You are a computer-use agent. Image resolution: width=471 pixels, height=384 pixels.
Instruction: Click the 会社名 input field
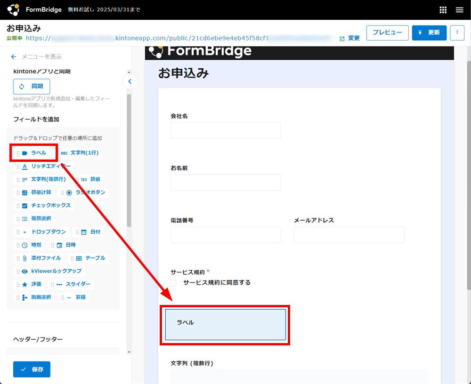click(x=226, y=130)
